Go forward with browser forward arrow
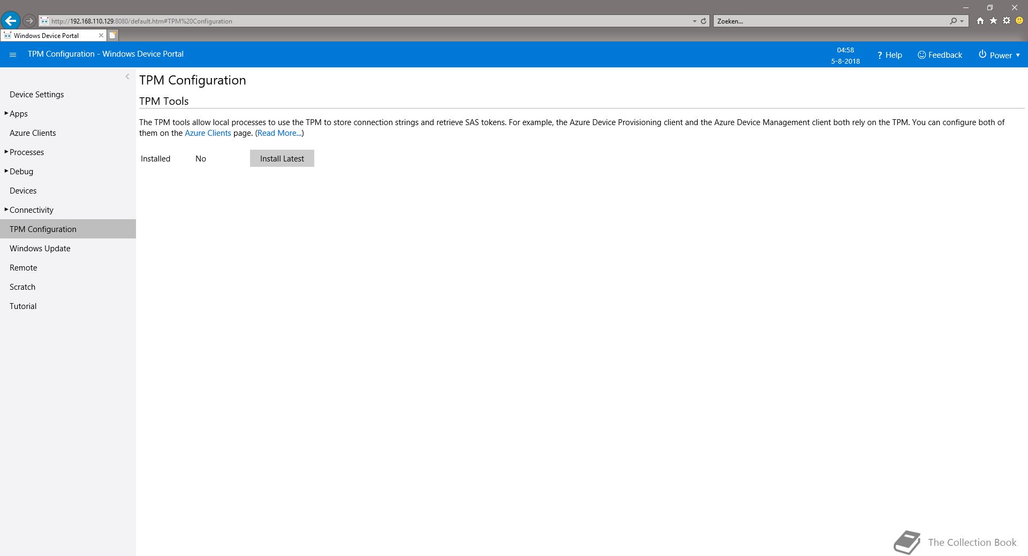Image resolution: width=1028 pixels, height=556 pixels. point(29,21)
